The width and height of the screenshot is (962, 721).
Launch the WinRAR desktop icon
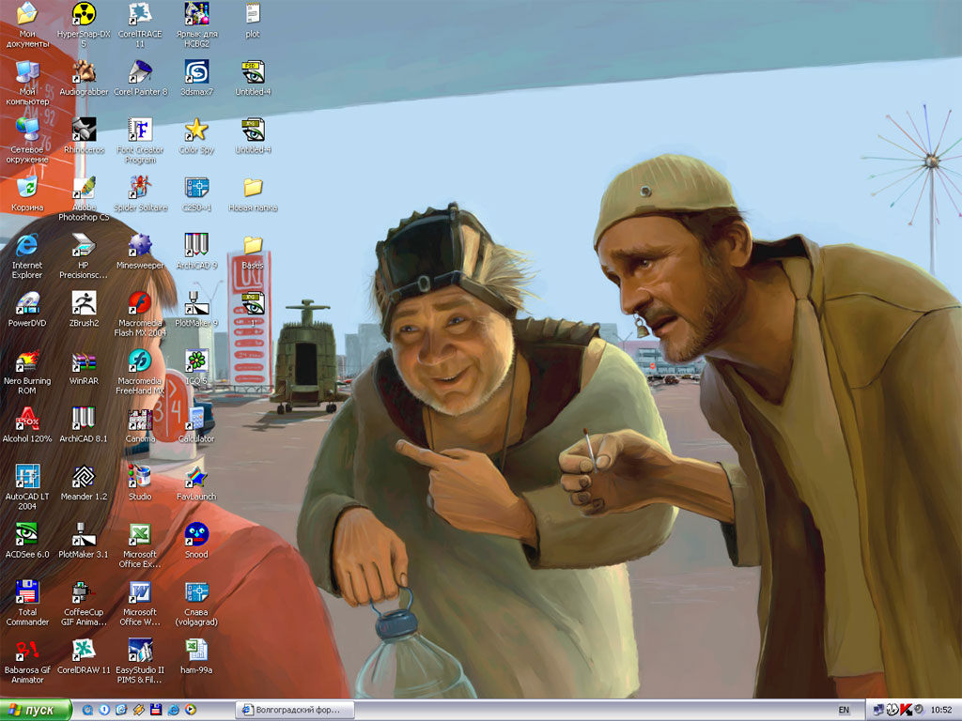click(84, 362)
